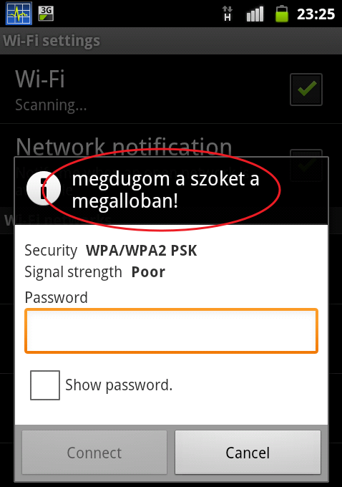Screen dimensions: 342x487
Task: Tap the Network notification settings row
Action: [171, 165]
